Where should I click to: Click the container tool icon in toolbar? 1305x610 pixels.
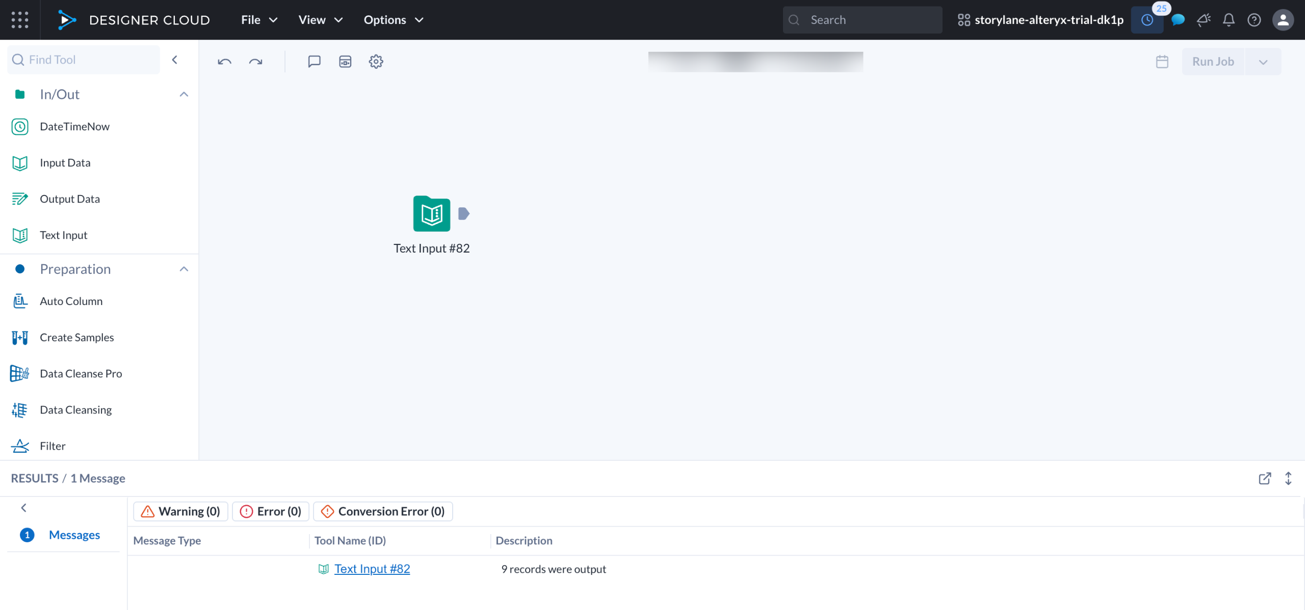[x=345, y=62]
